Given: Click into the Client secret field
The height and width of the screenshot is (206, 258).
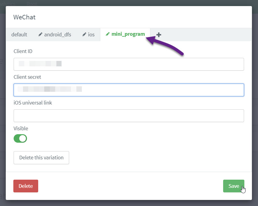Looking at the screenshot, I should click(x=129, y=90).
